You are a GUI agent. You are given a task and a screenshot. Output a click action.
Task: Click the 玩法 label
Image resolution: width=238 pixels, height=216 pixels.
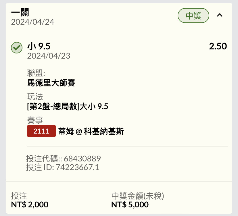35,97
